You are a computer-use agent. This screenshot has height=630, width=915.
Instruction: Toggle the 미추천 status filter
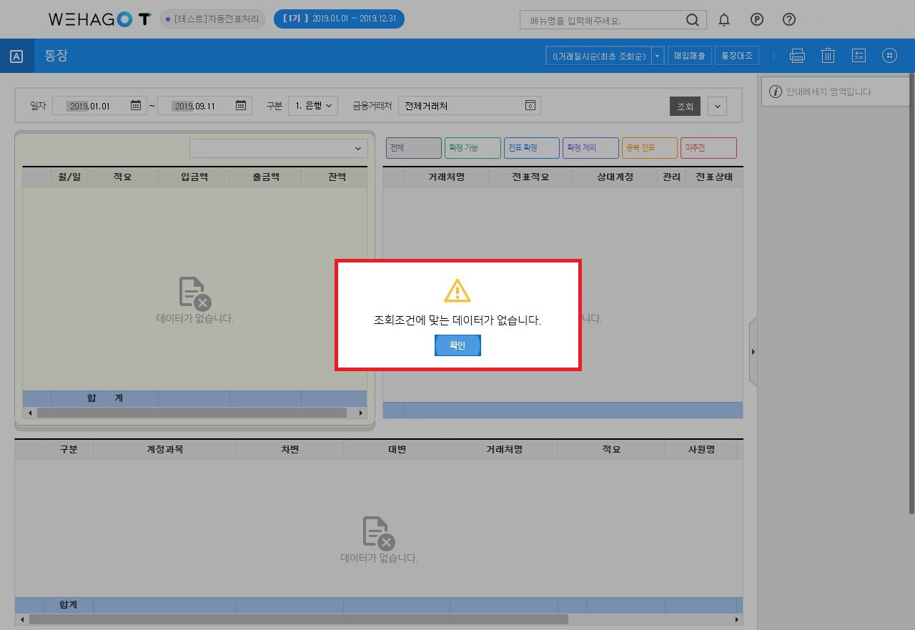(708, 148)
